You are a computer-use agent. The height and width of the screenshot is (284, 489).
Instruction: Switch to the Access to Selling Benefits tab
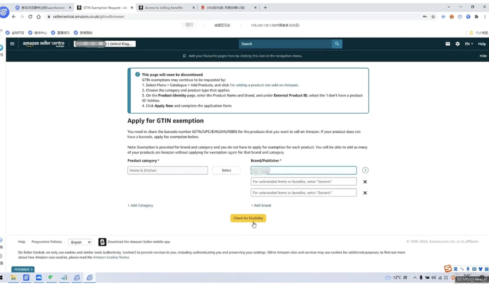(164, 8)
